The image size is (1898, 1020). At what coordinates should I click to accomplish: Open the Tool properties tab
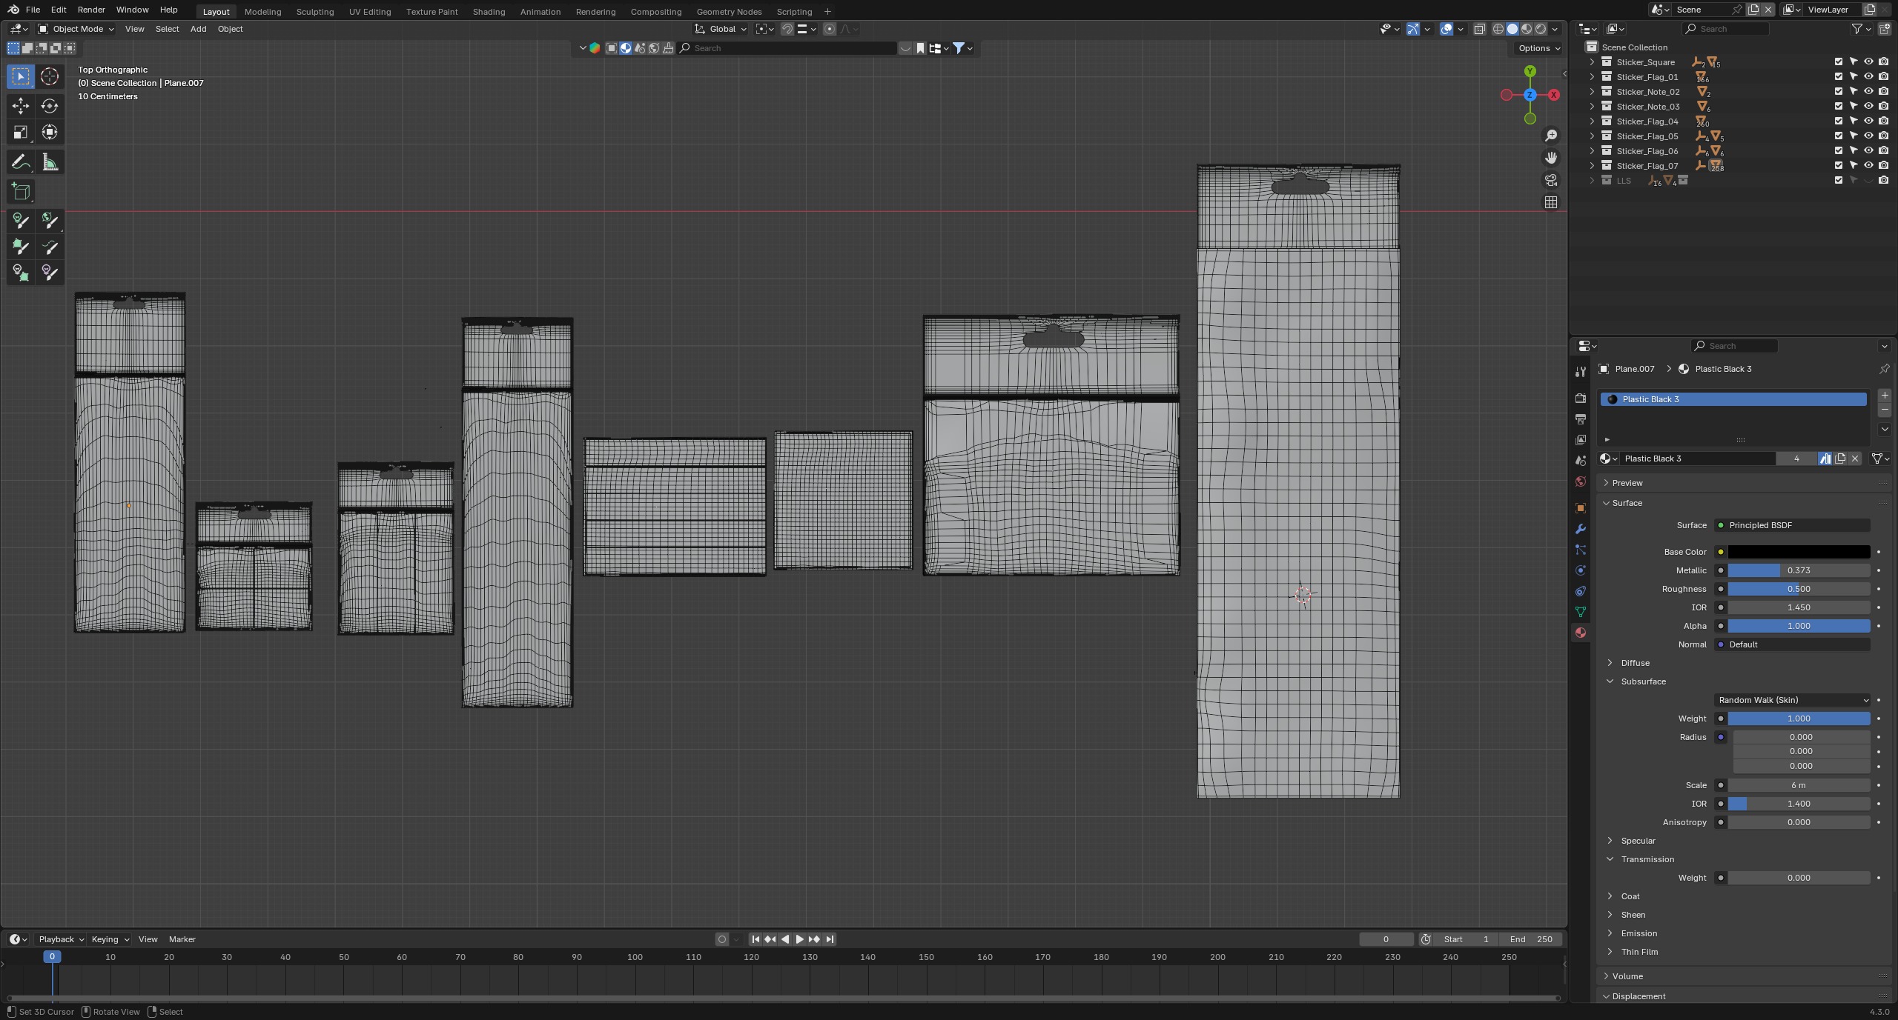click(x=1581, y=372)
